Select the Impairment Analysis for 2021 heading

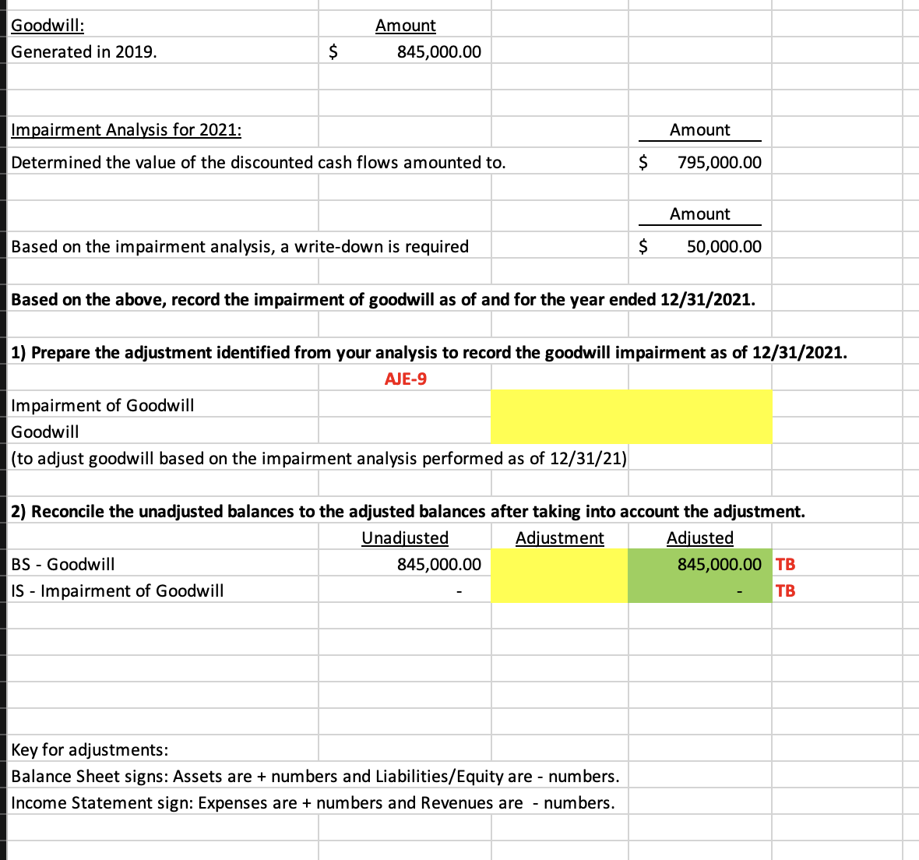click(x=125, y=129)
